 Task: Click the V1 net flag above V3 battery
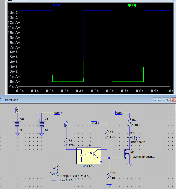tap(17, 110)
